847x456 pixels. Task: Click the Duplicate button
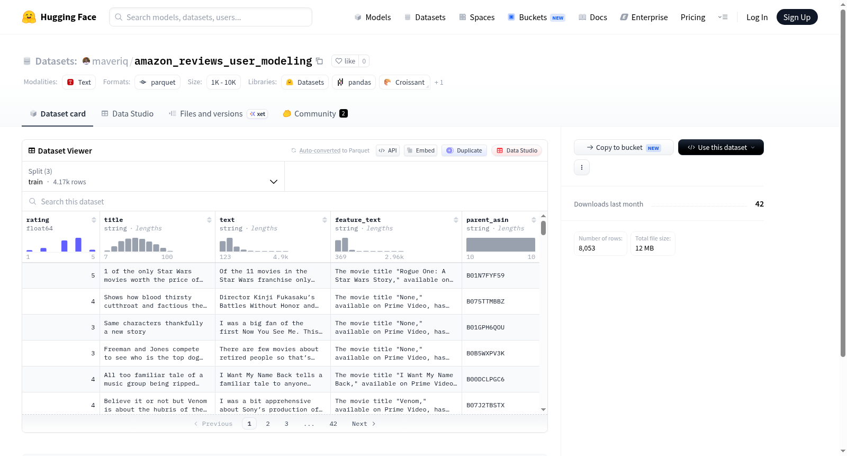464,150
